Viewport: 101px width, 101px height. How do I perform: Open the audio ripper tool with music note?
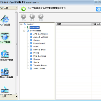click(x=5, y=89)
